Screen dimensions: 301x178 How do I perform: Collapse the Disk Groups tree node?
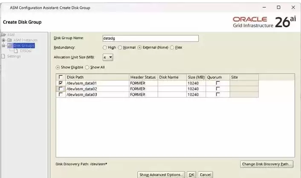coord(3,46)
